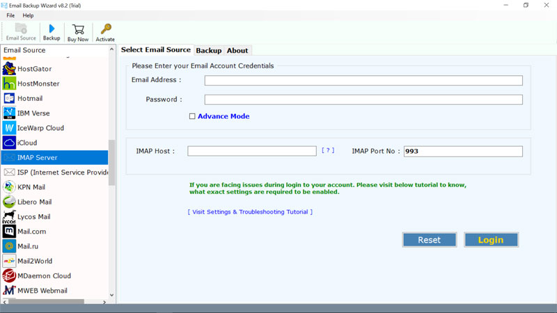557x313 pixels.
Task: Pick the Libero Mail icon
Action: [9, 202]
